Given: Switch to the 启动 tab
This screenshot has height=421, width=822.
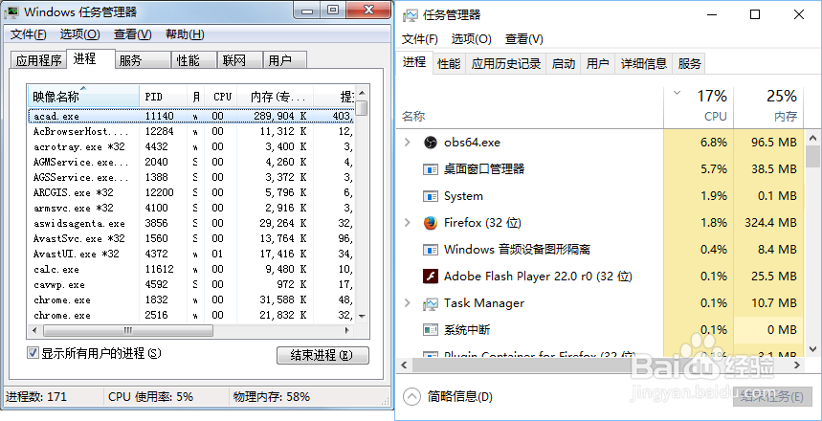Looking at the screenshot, I should 564,64.
